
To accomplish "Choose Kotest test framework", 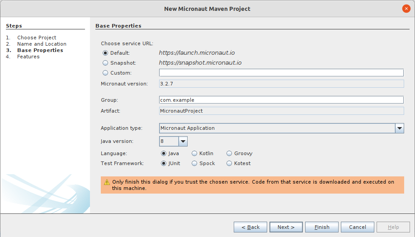I will [229, 163].
